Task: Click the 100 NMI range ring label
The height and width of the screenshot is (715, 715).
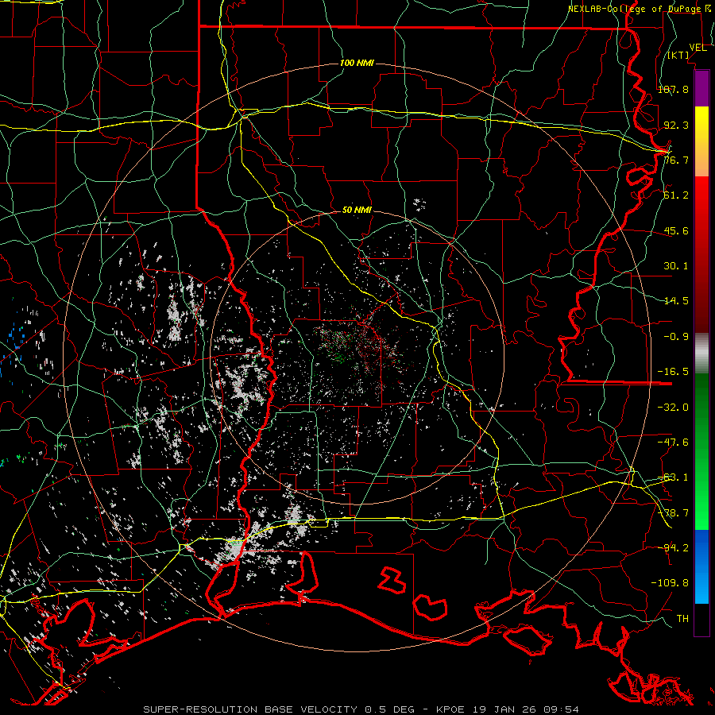Action: pyautogui.click(x=357, y=63)
